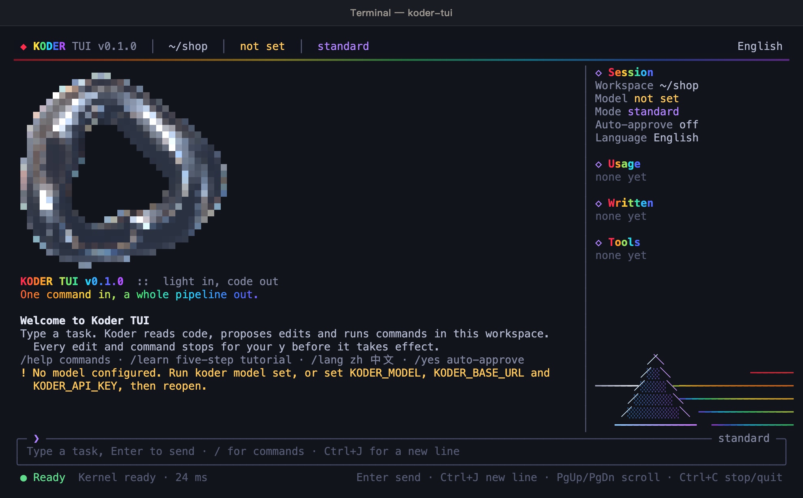Click the 'Language English' sidebar row
This screenshot has height=498, width=803.
[x=646, y=138]
